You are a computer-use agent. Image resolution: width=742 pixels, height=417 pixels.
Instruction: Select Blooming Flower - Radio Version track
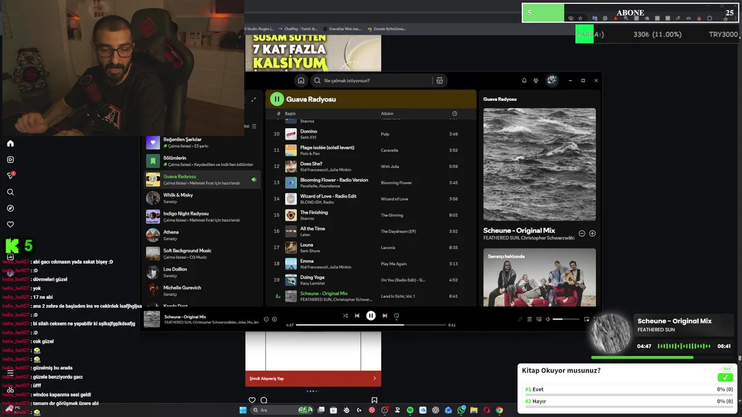pos(371,182)
